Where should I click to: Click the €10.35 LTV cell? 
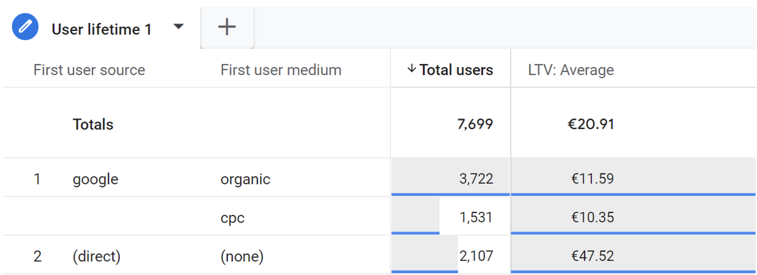tap(633, 216)
